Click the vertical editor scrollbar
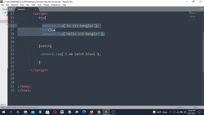The image size is (204, 115). (203, 52)
